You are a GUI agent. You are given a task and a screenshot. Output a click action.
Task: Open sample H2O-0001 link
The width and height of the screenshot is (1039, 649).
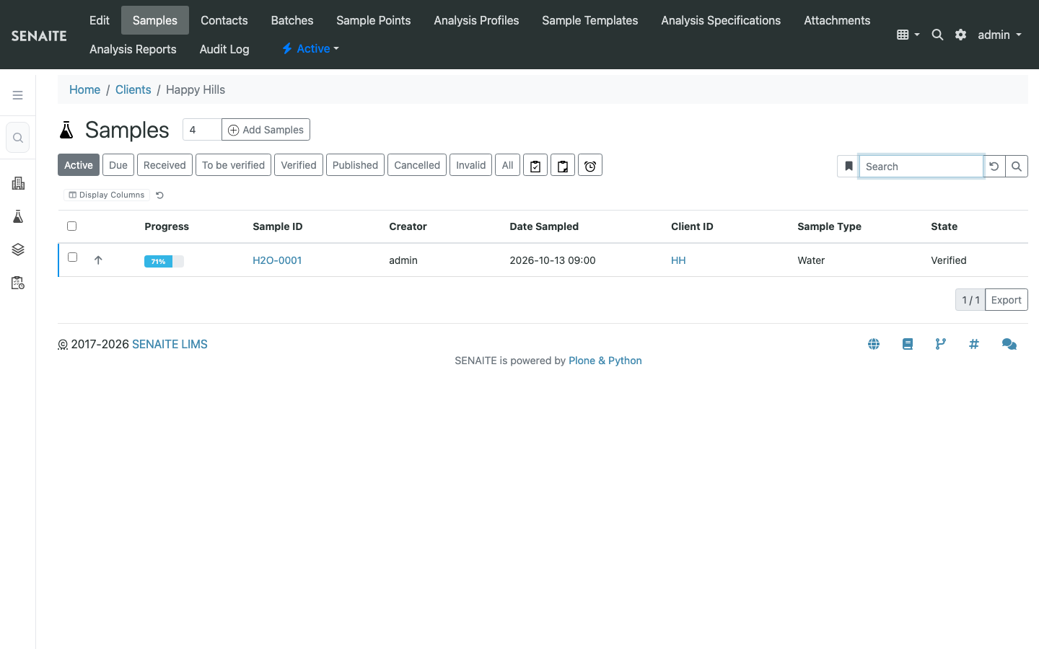click(x=277, y=260)
